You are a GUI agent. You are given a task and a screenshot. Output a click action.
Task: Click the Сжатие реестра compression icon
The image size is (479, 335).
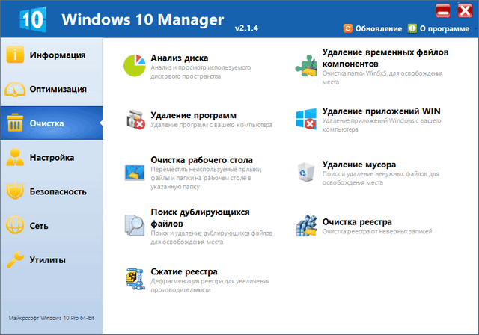[134, 278]
